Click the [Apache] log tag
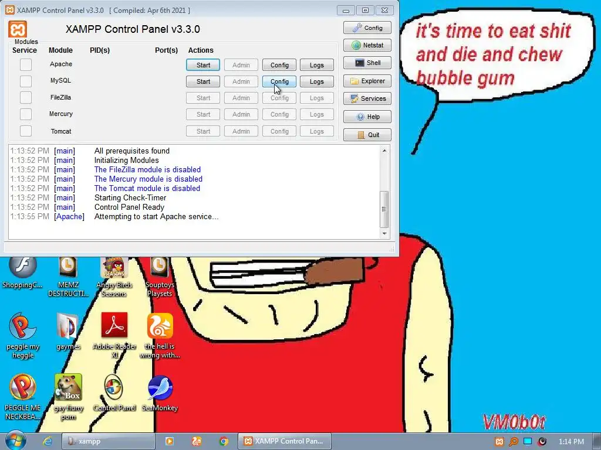 [69, 217]
